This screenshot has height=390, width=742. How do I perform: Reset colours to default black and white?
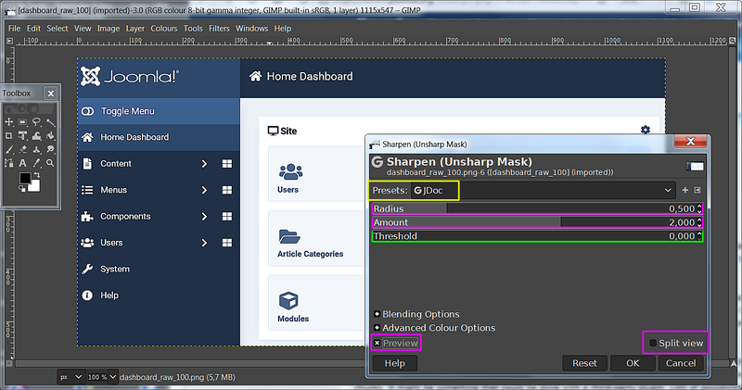pos(21,189)
